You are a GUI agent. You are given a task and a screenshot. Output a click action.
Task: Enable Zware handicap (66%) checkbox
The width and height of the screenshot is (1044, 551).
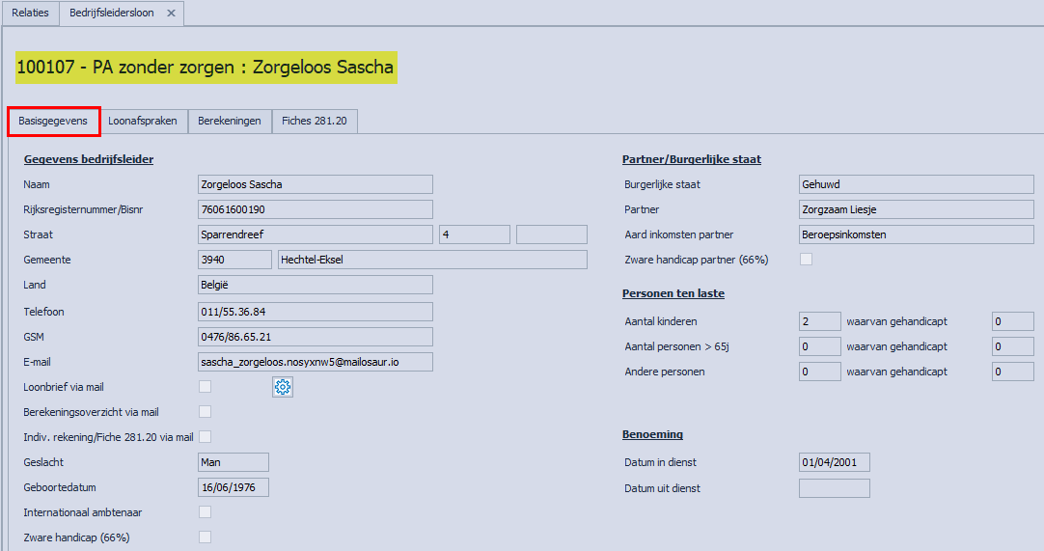tap(205, 537)
